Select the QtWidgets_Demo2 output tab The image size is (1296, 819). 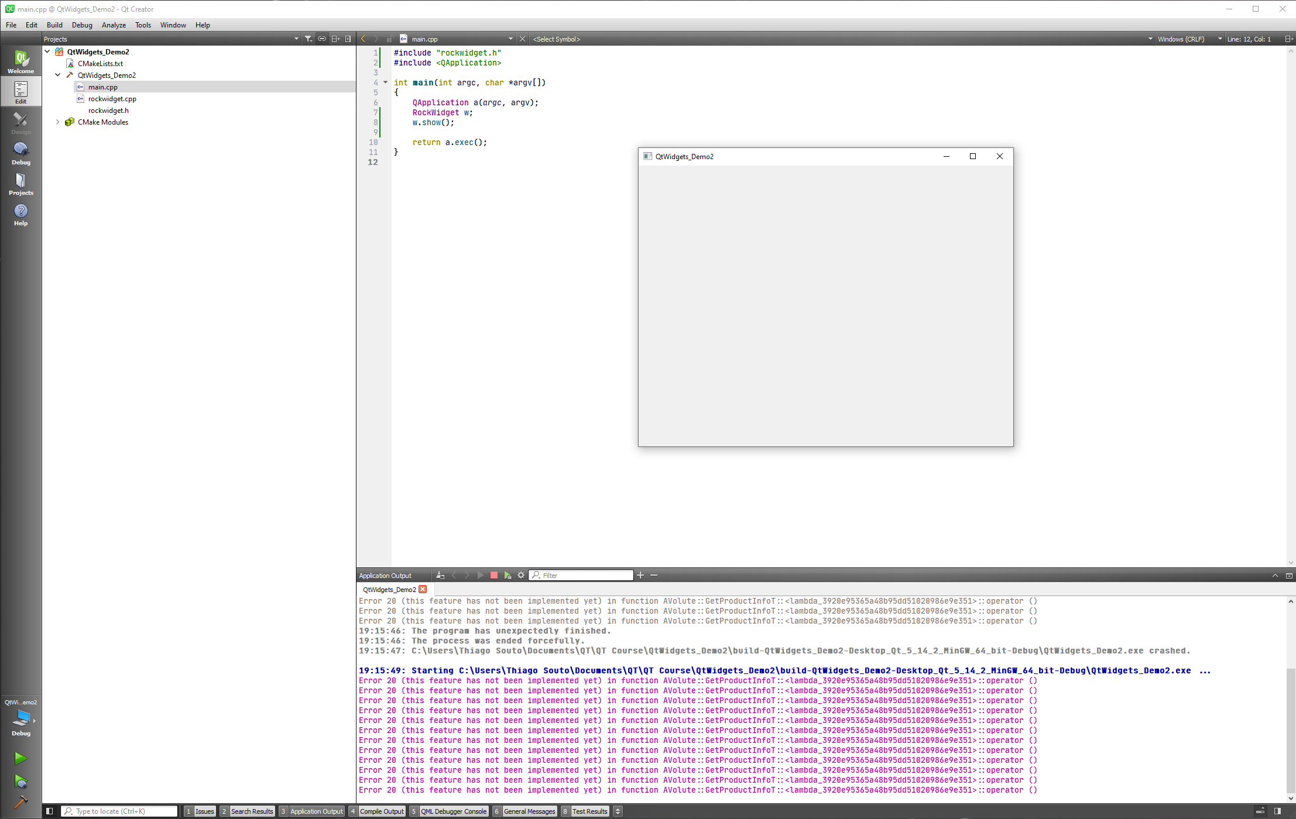(389, 589)
